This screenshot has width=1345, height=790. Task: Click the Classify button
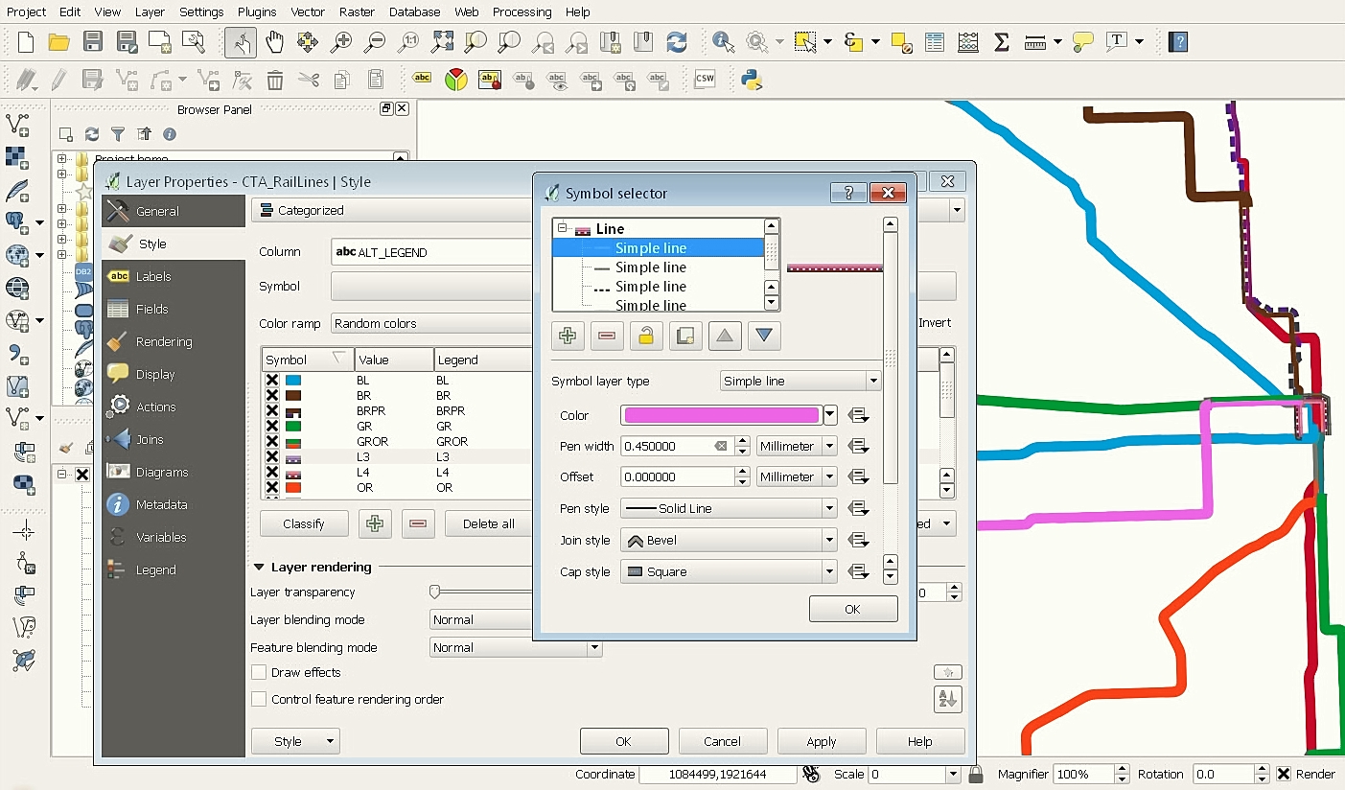[x=303, y=523]
